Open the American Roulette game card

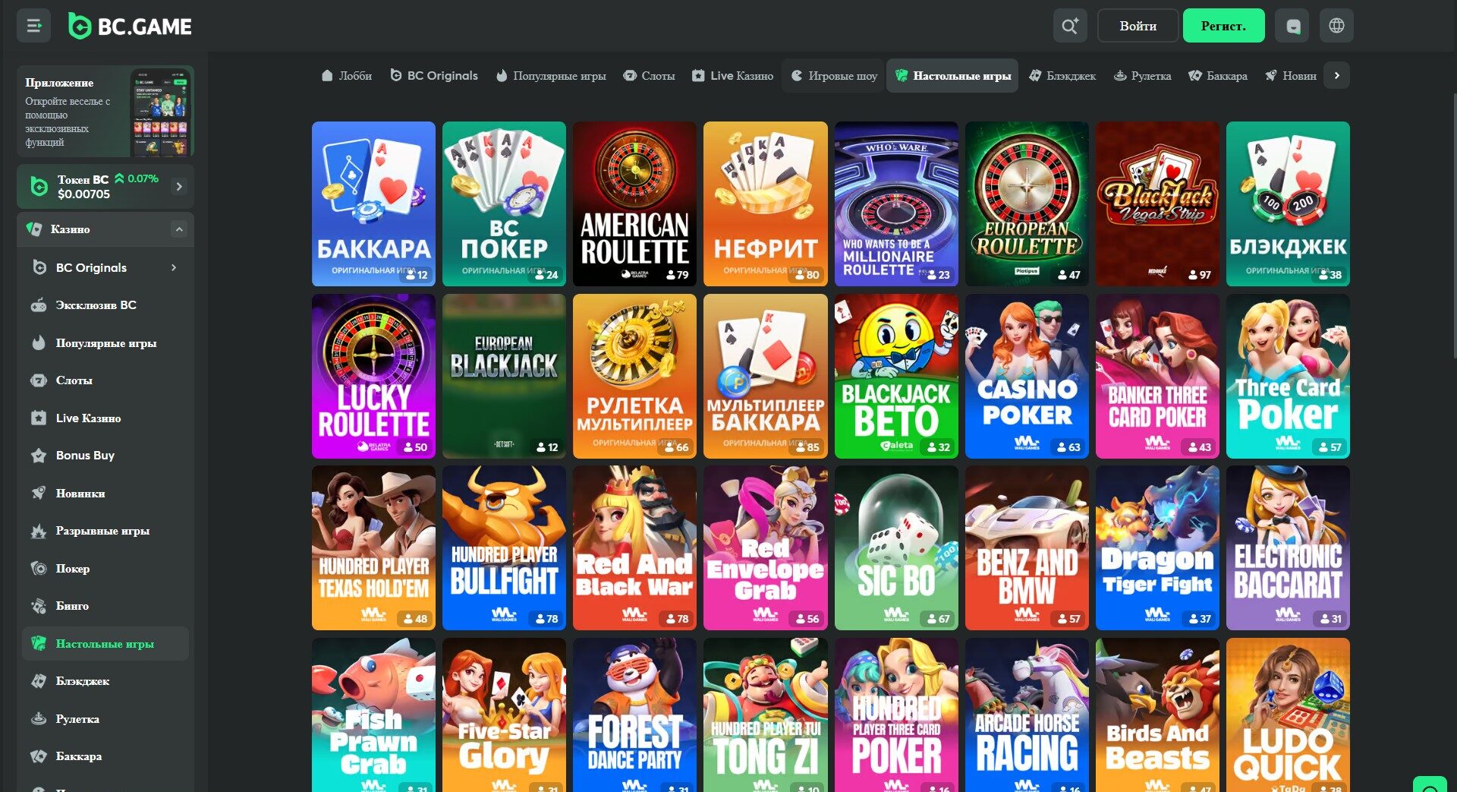click(634, 204)
